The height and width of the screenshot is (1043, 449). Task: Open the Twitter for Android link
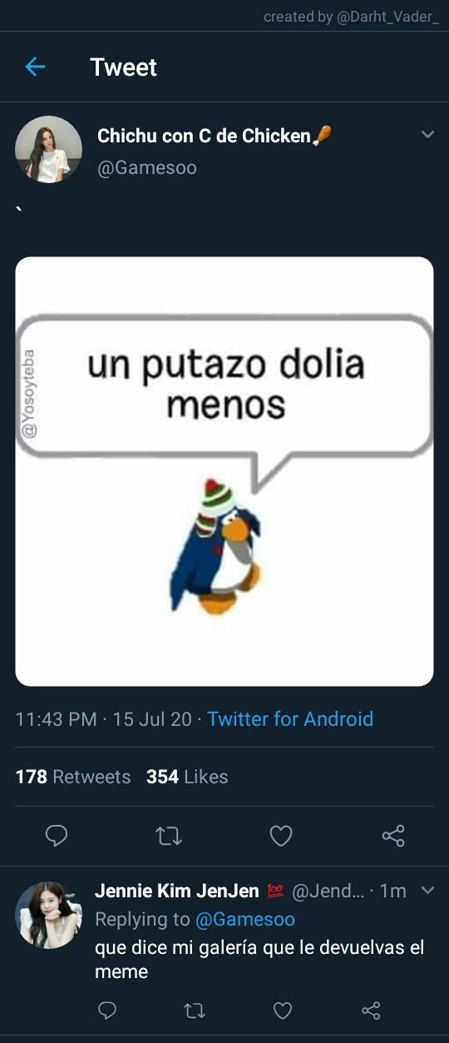[290, 719]
